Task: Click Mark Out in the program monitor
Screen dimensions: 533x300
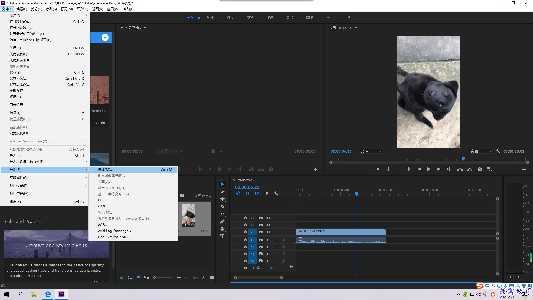Action: click(397, 169)
